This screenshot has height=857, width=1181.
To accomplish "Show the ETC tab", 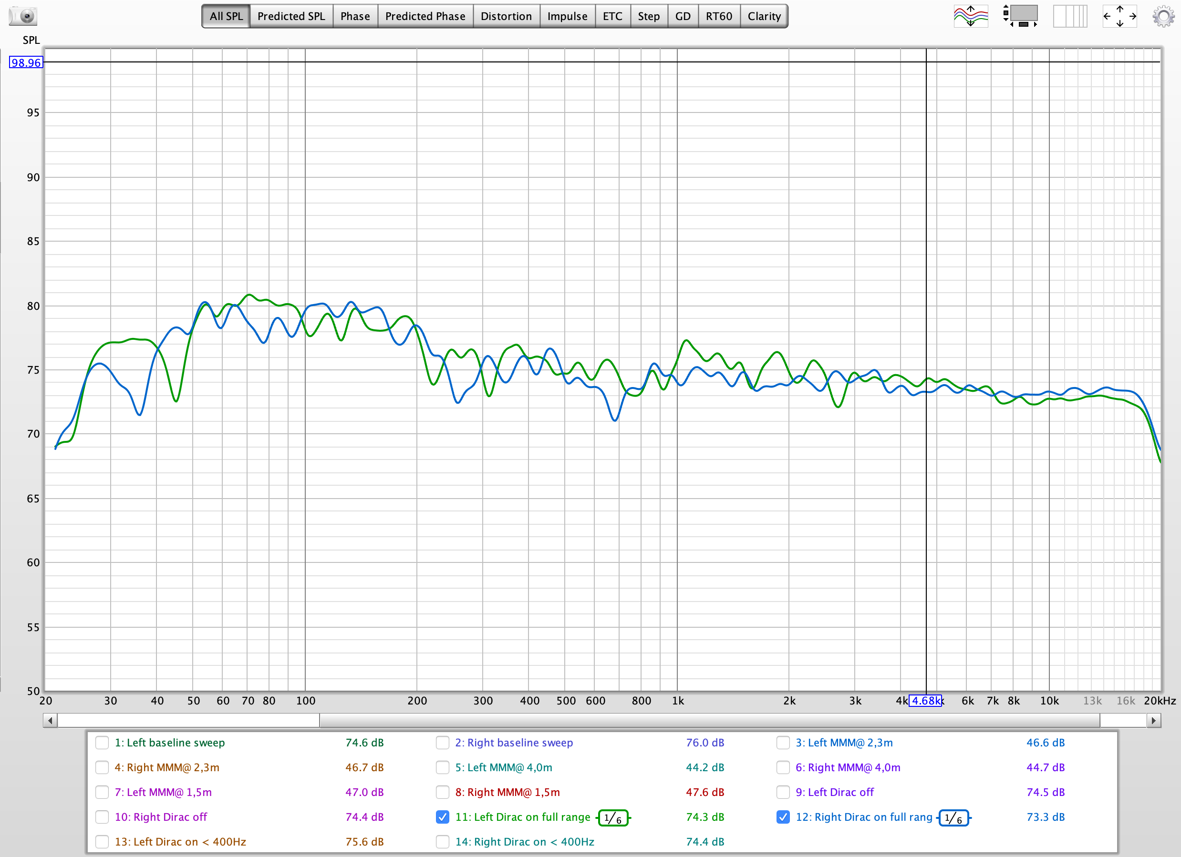I will 612,16.
